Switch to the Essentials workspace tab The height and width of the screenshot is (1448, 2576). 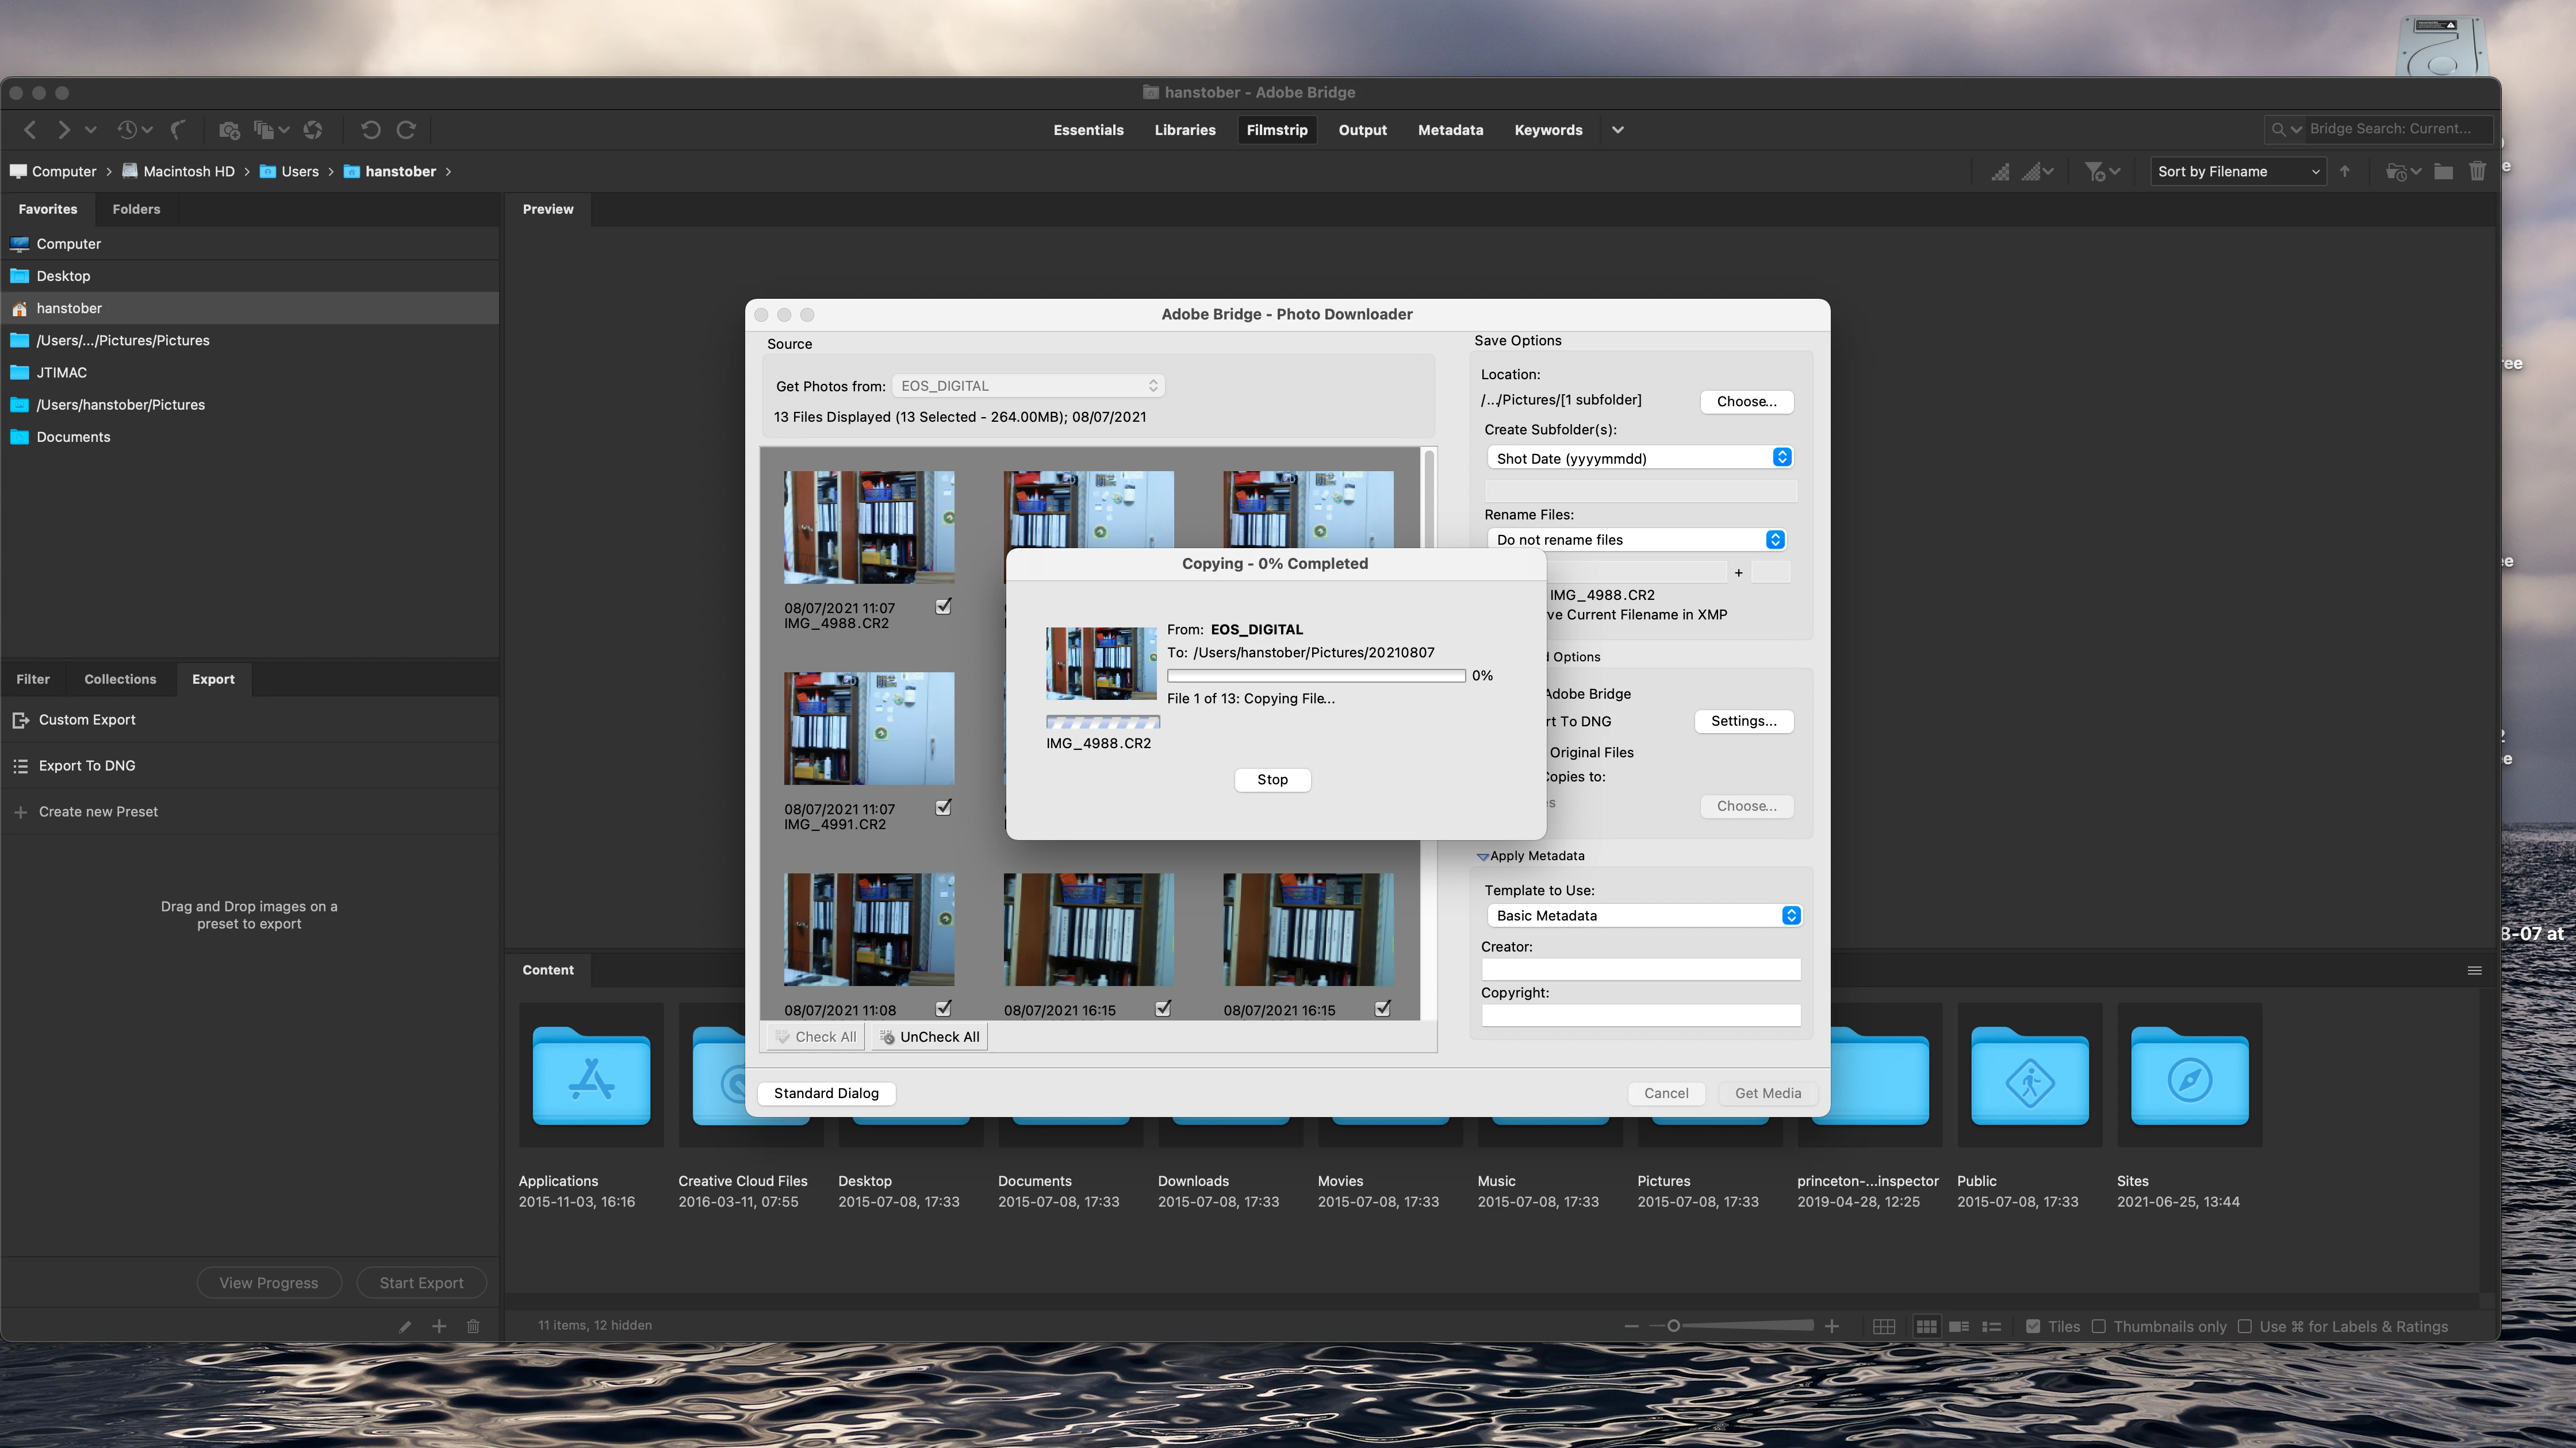pyautogui.click(x=1088, y=130)
